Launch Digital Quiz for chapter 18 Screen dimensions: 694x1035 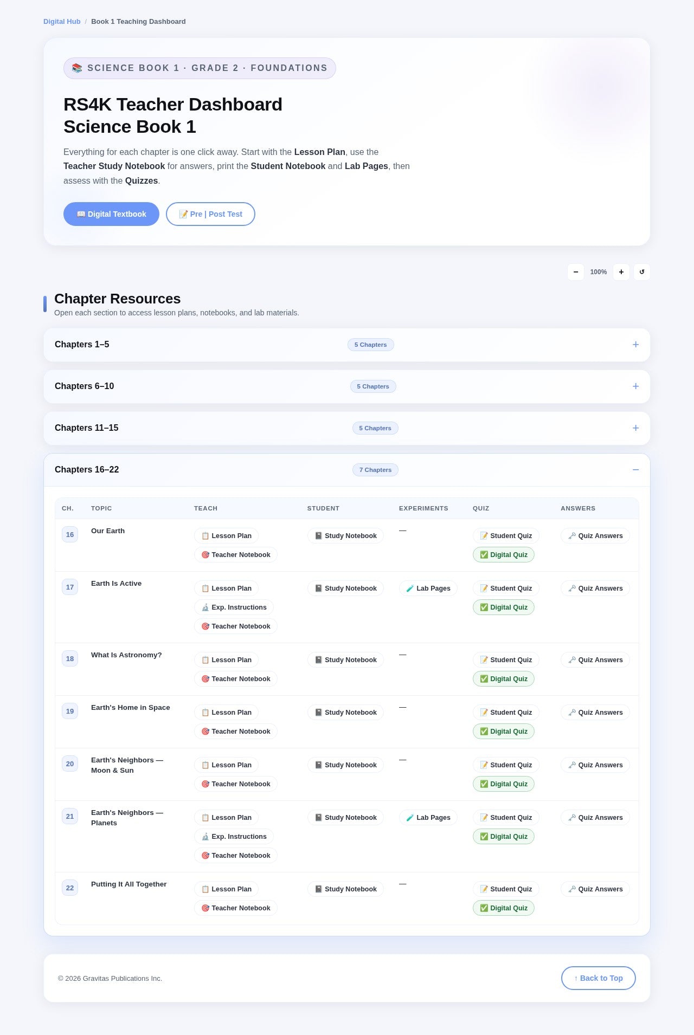coord(504,679)
